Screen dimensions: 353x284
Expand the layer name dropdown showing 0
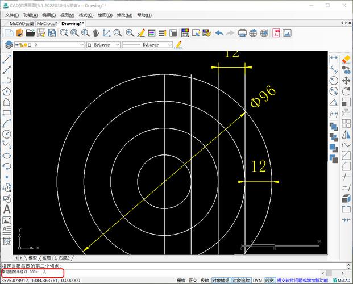point(81,44)
